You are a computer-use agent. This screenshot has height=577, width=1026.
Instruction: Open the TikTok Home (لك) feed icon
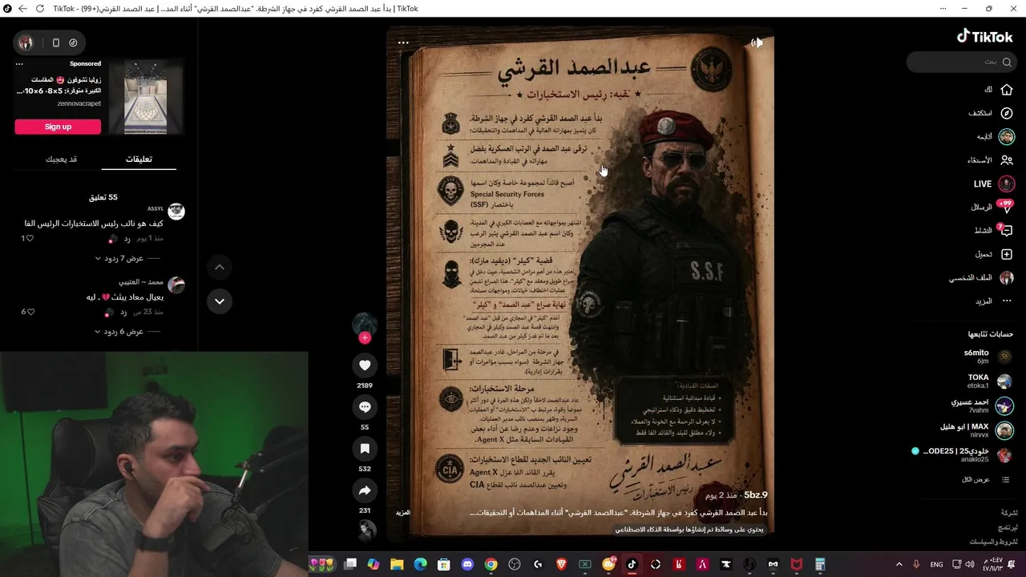click(1007, 90)
